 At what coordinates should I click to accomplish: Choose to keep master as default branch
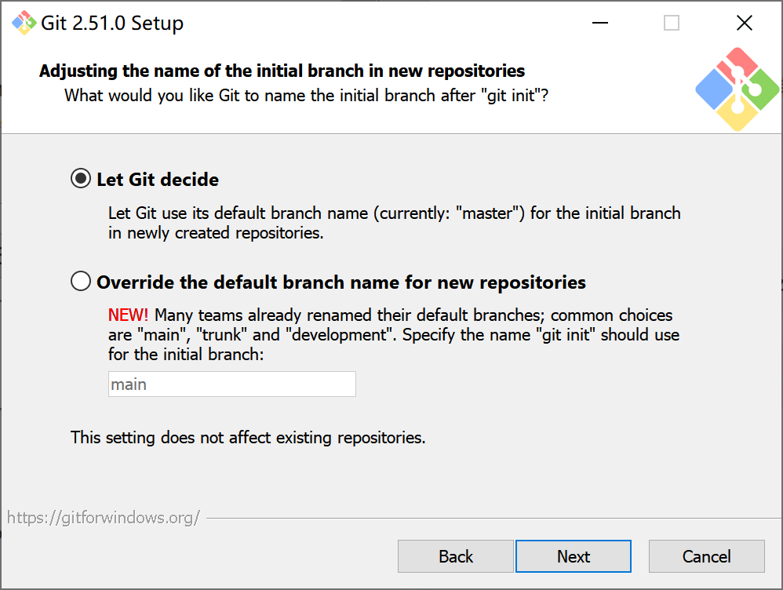pyautogui.click(x=80, y=178)
